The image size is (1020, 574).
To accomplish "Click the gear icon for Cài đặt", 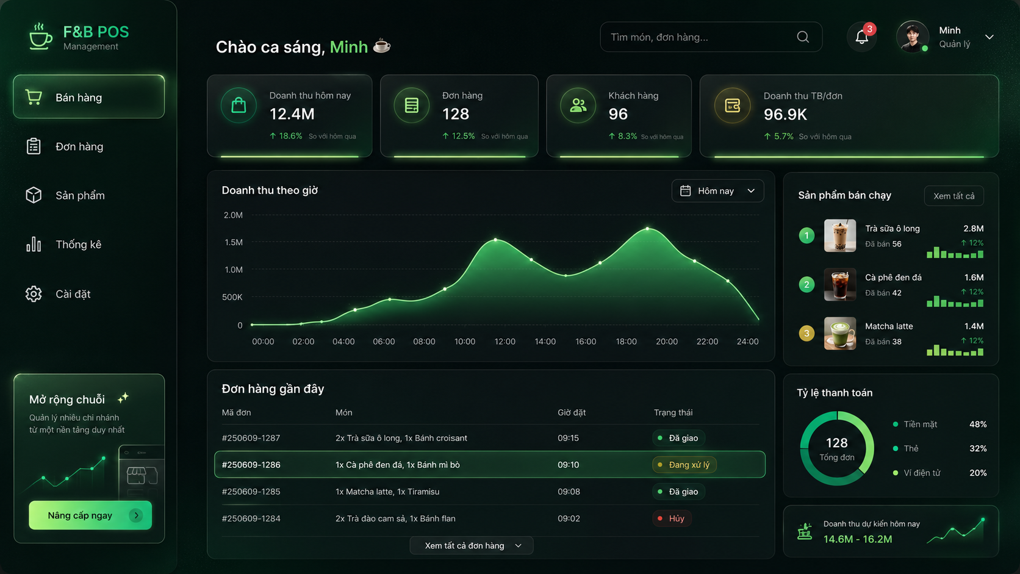I will click(34, 294).
